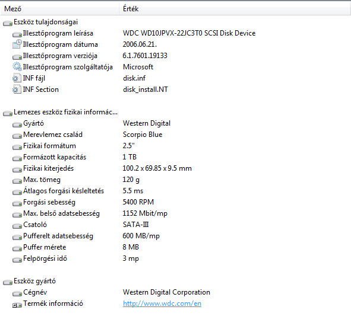351x326 pixels.
Task: Select the Termék információ row label
Action: [x=53, y=303]
